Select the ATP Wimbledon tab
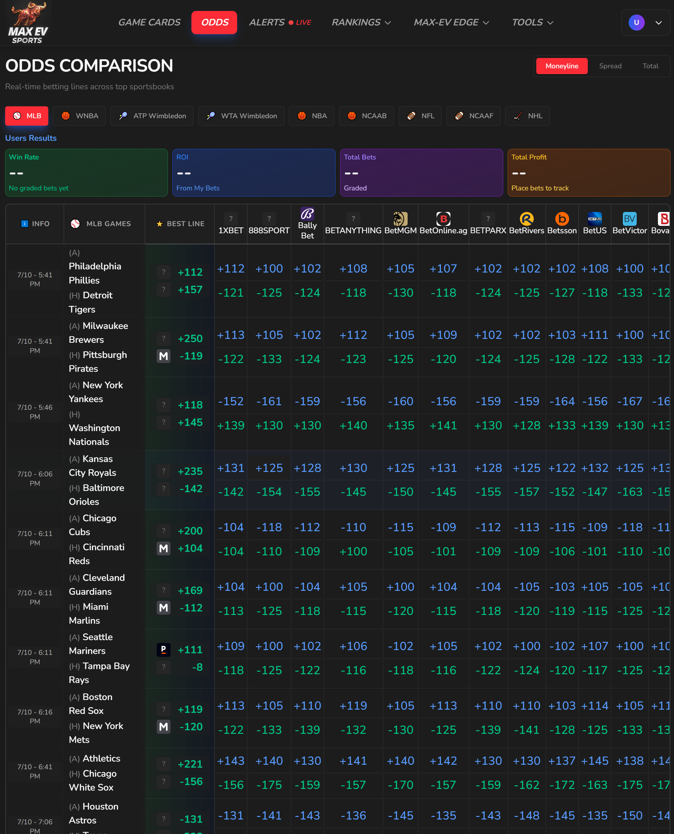The height and width of the screenshot is (834, 674). coord(152,116)
